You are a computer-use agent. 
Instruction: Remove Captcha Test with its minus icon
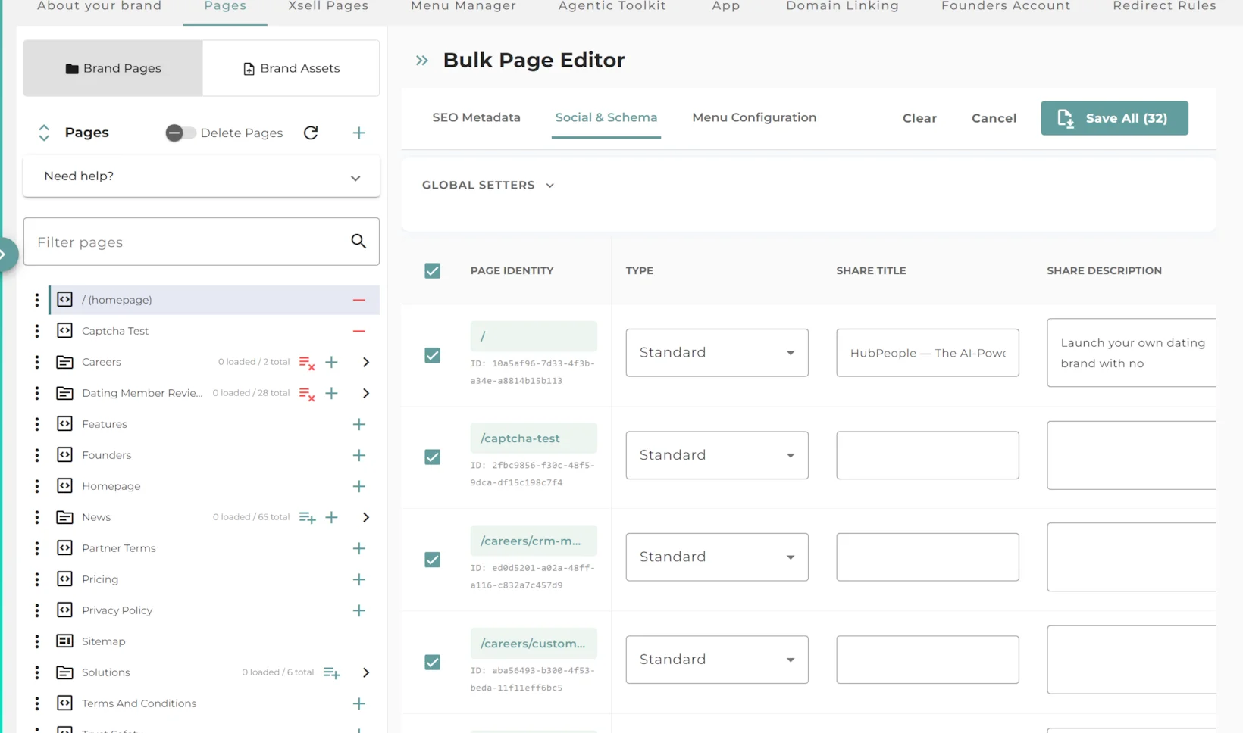pyautogui.click(x=359, y=331)
